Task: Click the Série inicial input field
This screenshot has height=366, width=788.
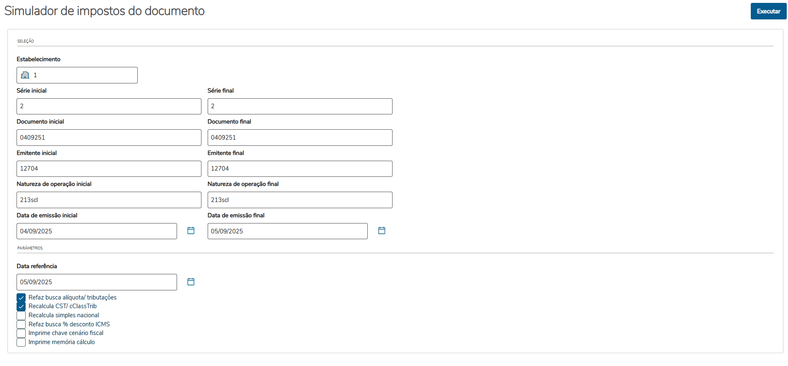Action: coord(109,107)
